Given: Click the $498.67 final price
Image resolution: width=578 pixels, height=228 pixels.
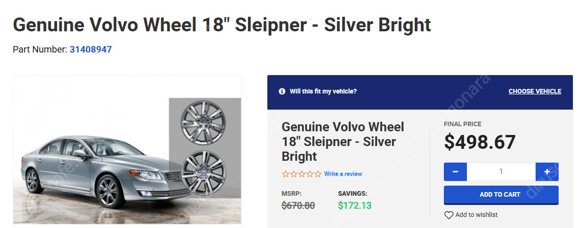Looking at the screenshot, I should (x=480, y=142).
